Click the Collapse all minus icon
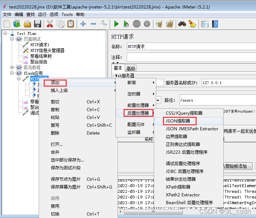Screen dimensions: 256x218 click(93, 24)
